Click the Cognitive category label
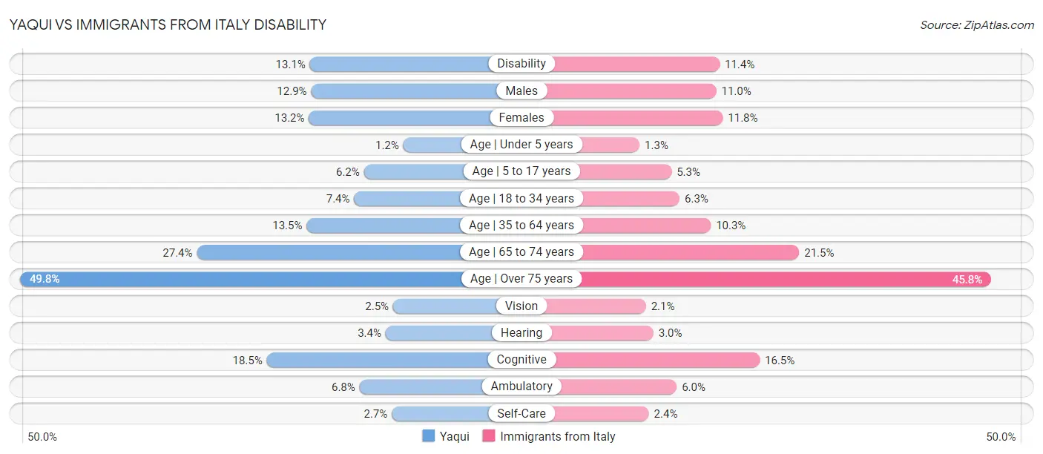The image size is (1043, 454). pyautogui.click(x=521, y=360)
